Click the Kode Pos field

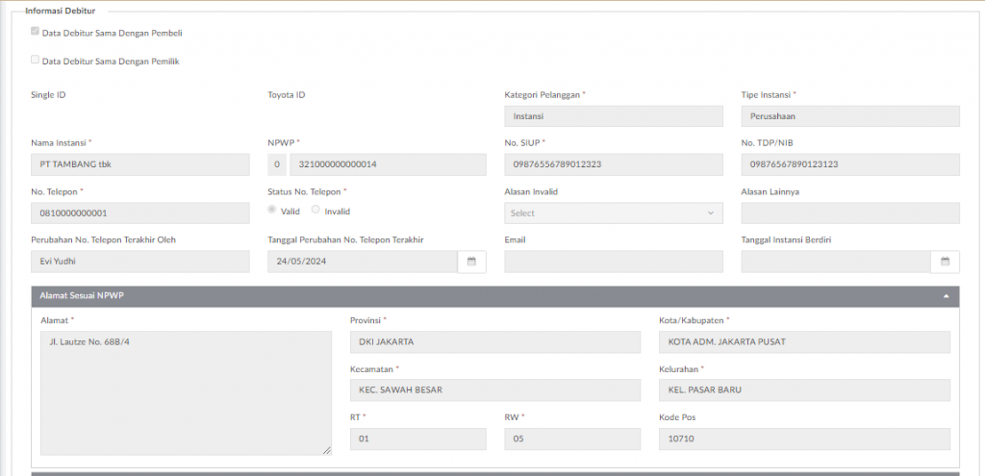click(x=804, y=438)
